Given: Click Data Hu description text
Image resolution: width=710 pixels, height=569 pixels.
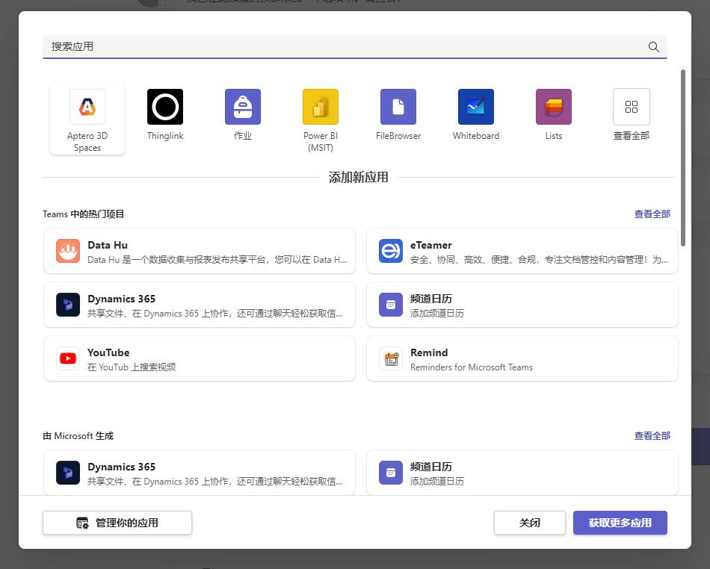Looking at the screenshot, I should 217,260.
